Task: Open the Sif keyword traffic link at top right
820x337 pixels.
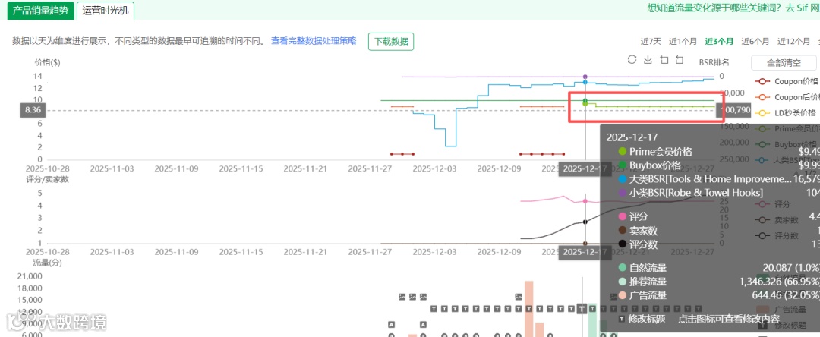Action: [x=733, y=8]
